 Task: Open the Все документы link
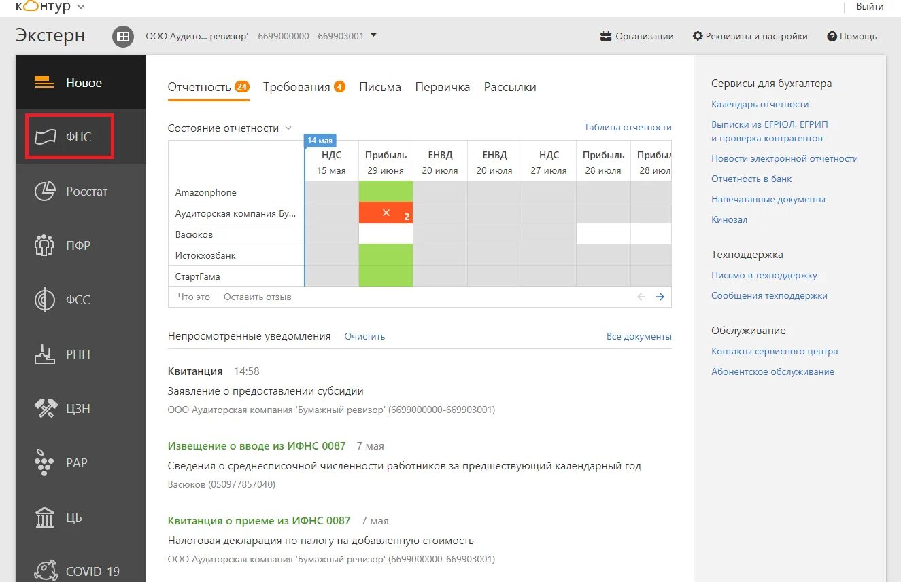(x=639, y=336)
